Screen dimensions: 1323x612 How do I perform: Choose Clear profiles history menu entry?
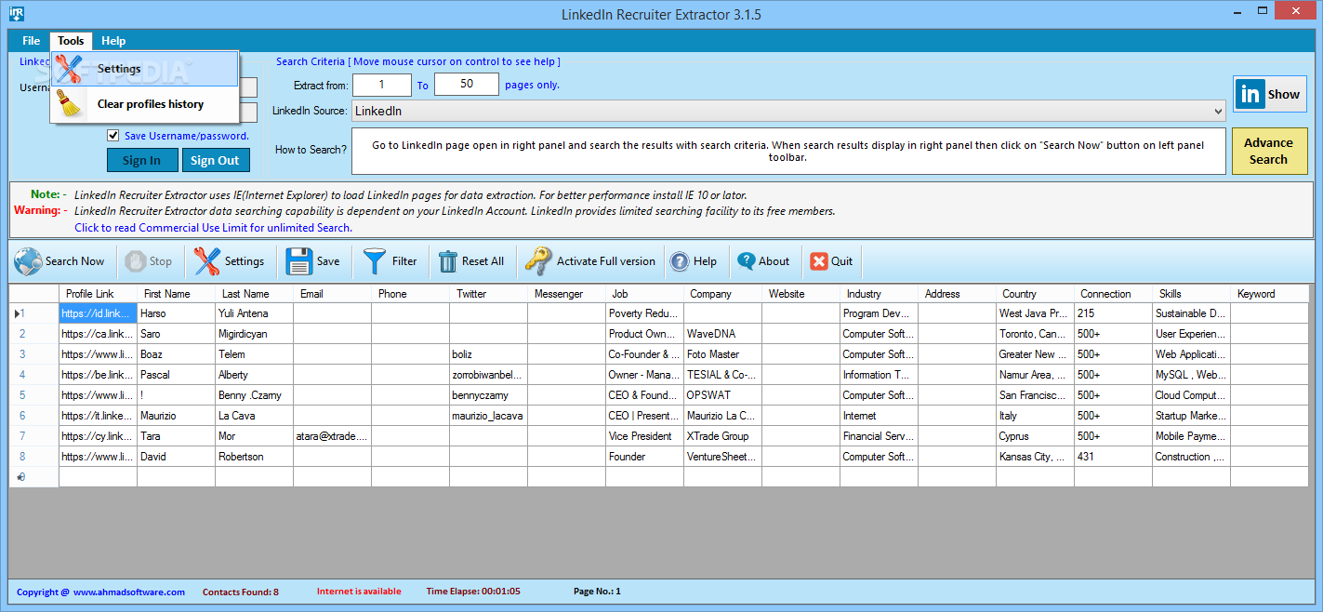click(145, 104)
